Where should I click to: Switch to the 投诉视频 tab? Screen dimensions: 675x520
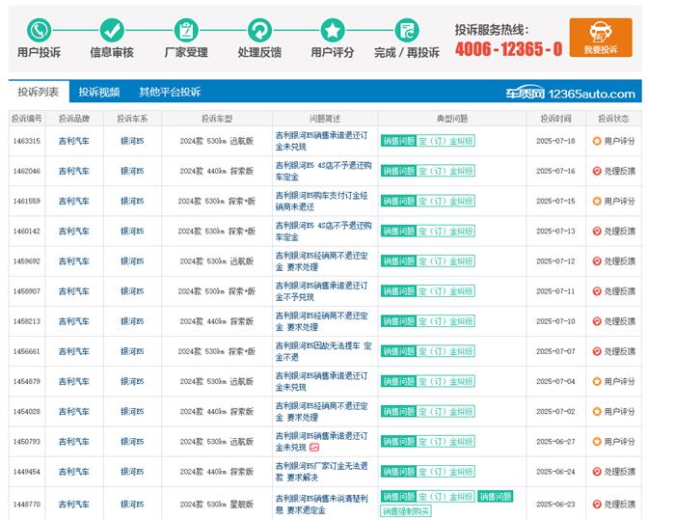(99, 93)
